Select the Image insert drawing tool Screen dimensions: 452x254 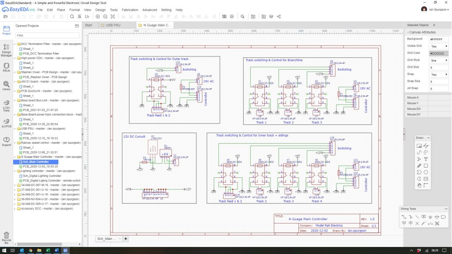(426, 179)
